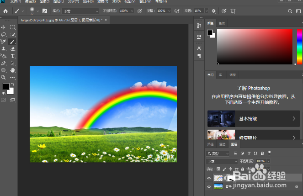Select the Zoom tool
Image resolution: width=303 pixels, height=196 pixels.
click(4, 77)
